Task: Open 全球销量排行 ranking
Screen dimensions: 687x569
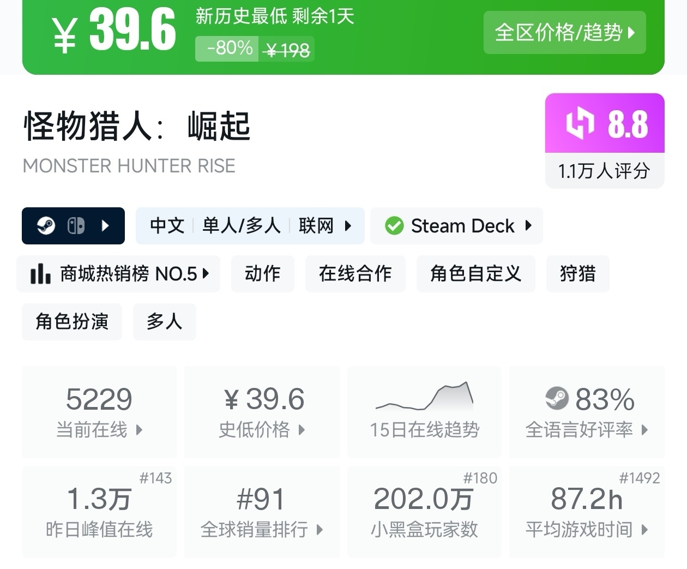Action: [262, 511]
